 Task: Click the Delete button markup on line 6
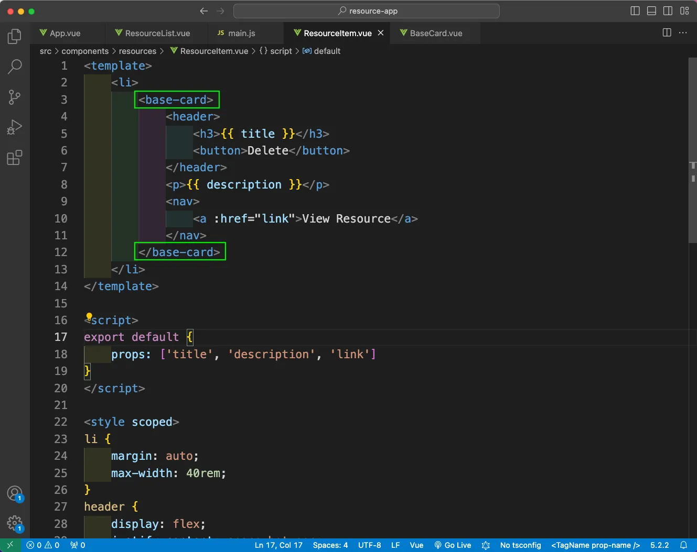pos(271,150)
